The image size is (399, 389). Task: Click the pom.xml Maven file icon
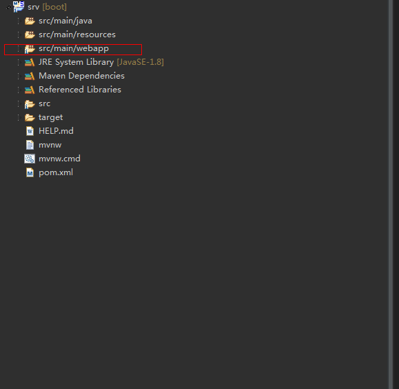point(30,172)
